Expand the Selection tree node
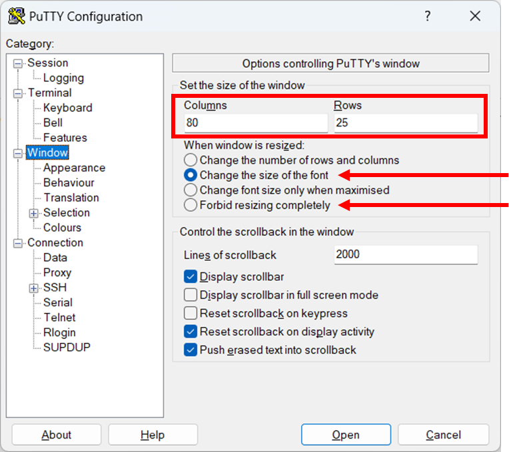 34,213
